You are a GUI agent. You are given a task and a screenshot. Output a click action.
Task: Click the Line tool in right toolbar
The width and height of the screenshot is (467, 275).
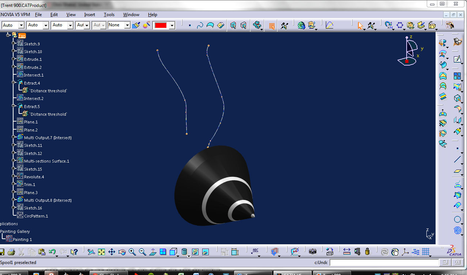tap(457, 159)
